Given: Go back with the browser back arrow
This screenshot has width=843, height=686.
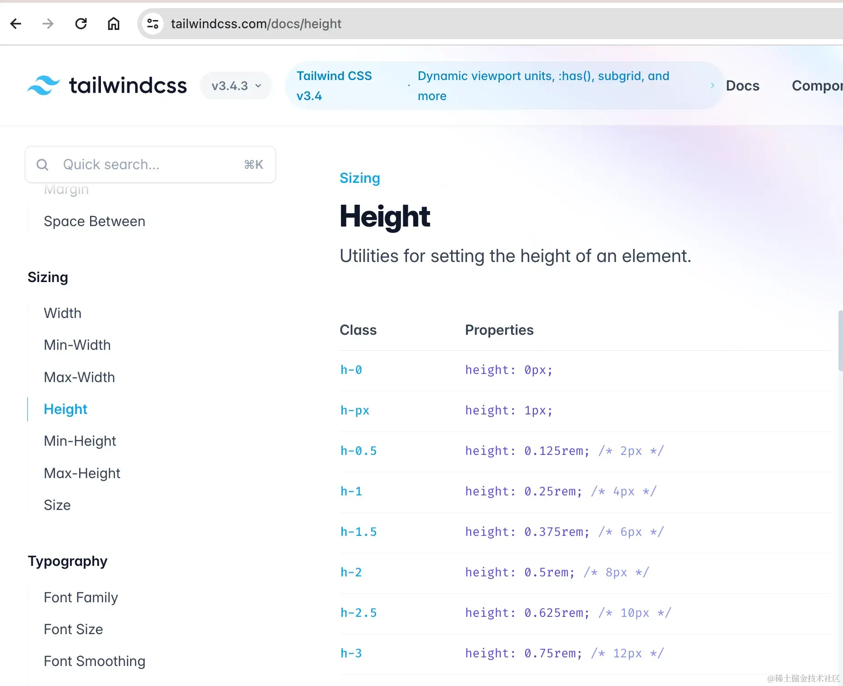Looking at the screenshot, I should tap(16, 24).
